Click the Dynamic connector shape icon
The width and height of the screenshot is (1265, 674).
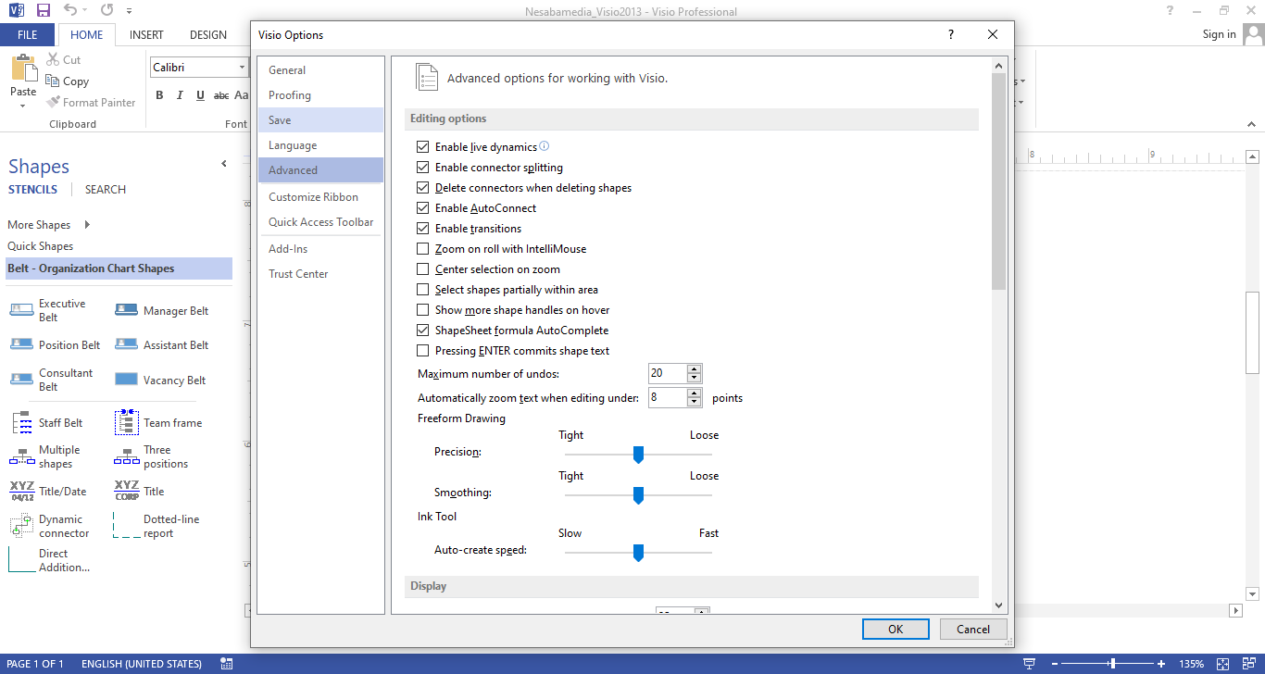click(22, 527)
